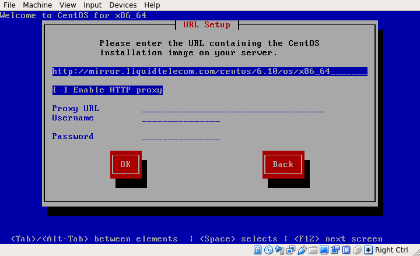The width and height of the screenshot is (420, 256).
Task: Click the audio status icon
Action: (x=279, y=250)
